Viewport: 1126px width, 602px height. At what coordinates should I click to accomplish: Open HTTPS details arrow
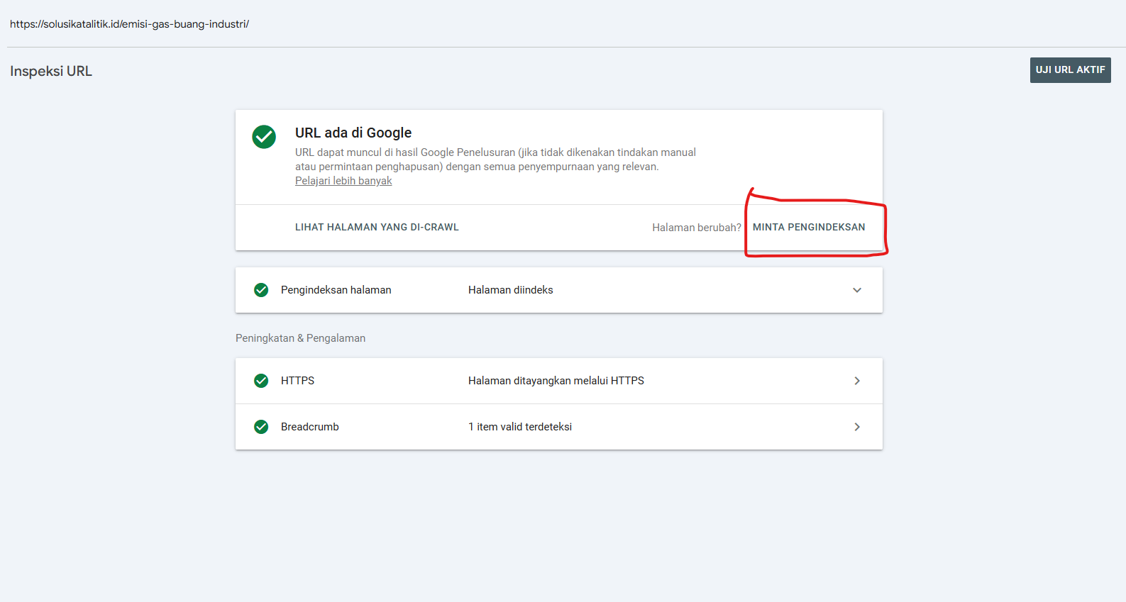pyautogui.click(x=857, y=381)
